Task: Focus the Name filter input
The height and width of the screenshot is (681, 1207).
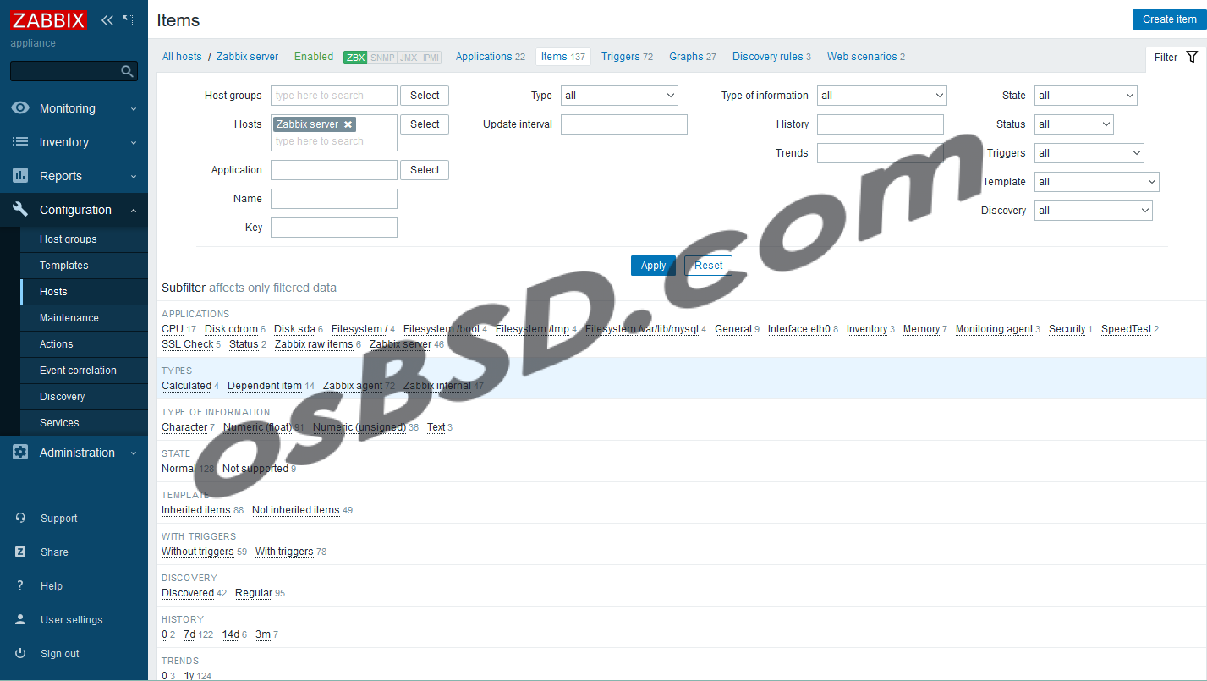Action: [334, 199]
